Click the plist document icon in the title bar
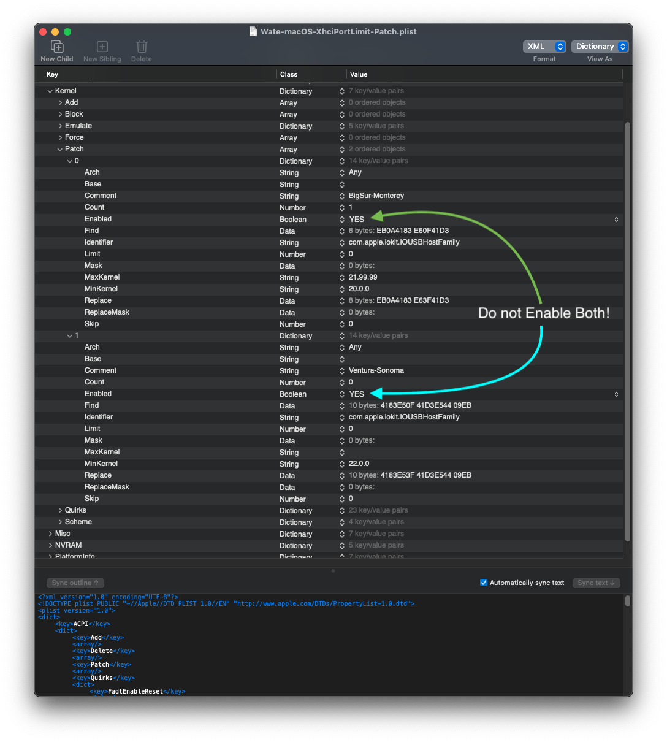The width and height of the screenshot is (667, 742). click(253, 31)
